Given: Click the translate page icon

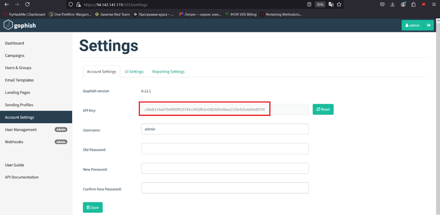Looking at the screenshot, I should coord(331,5).
